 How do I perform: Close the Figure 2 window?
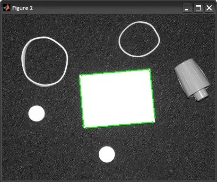click(x=209, y=8)
